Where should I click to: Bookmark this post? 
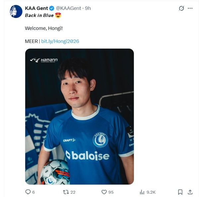click(x=180, y=192)
